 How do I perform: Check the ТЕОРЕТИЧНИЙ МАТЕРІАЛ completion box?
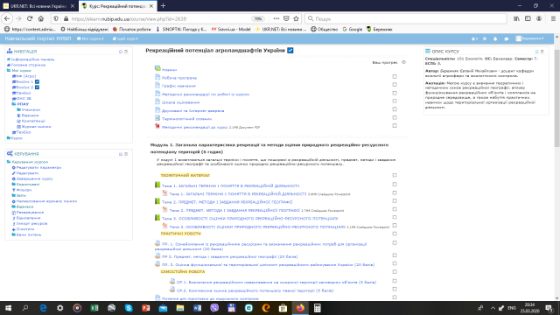(x=395, y=175)
